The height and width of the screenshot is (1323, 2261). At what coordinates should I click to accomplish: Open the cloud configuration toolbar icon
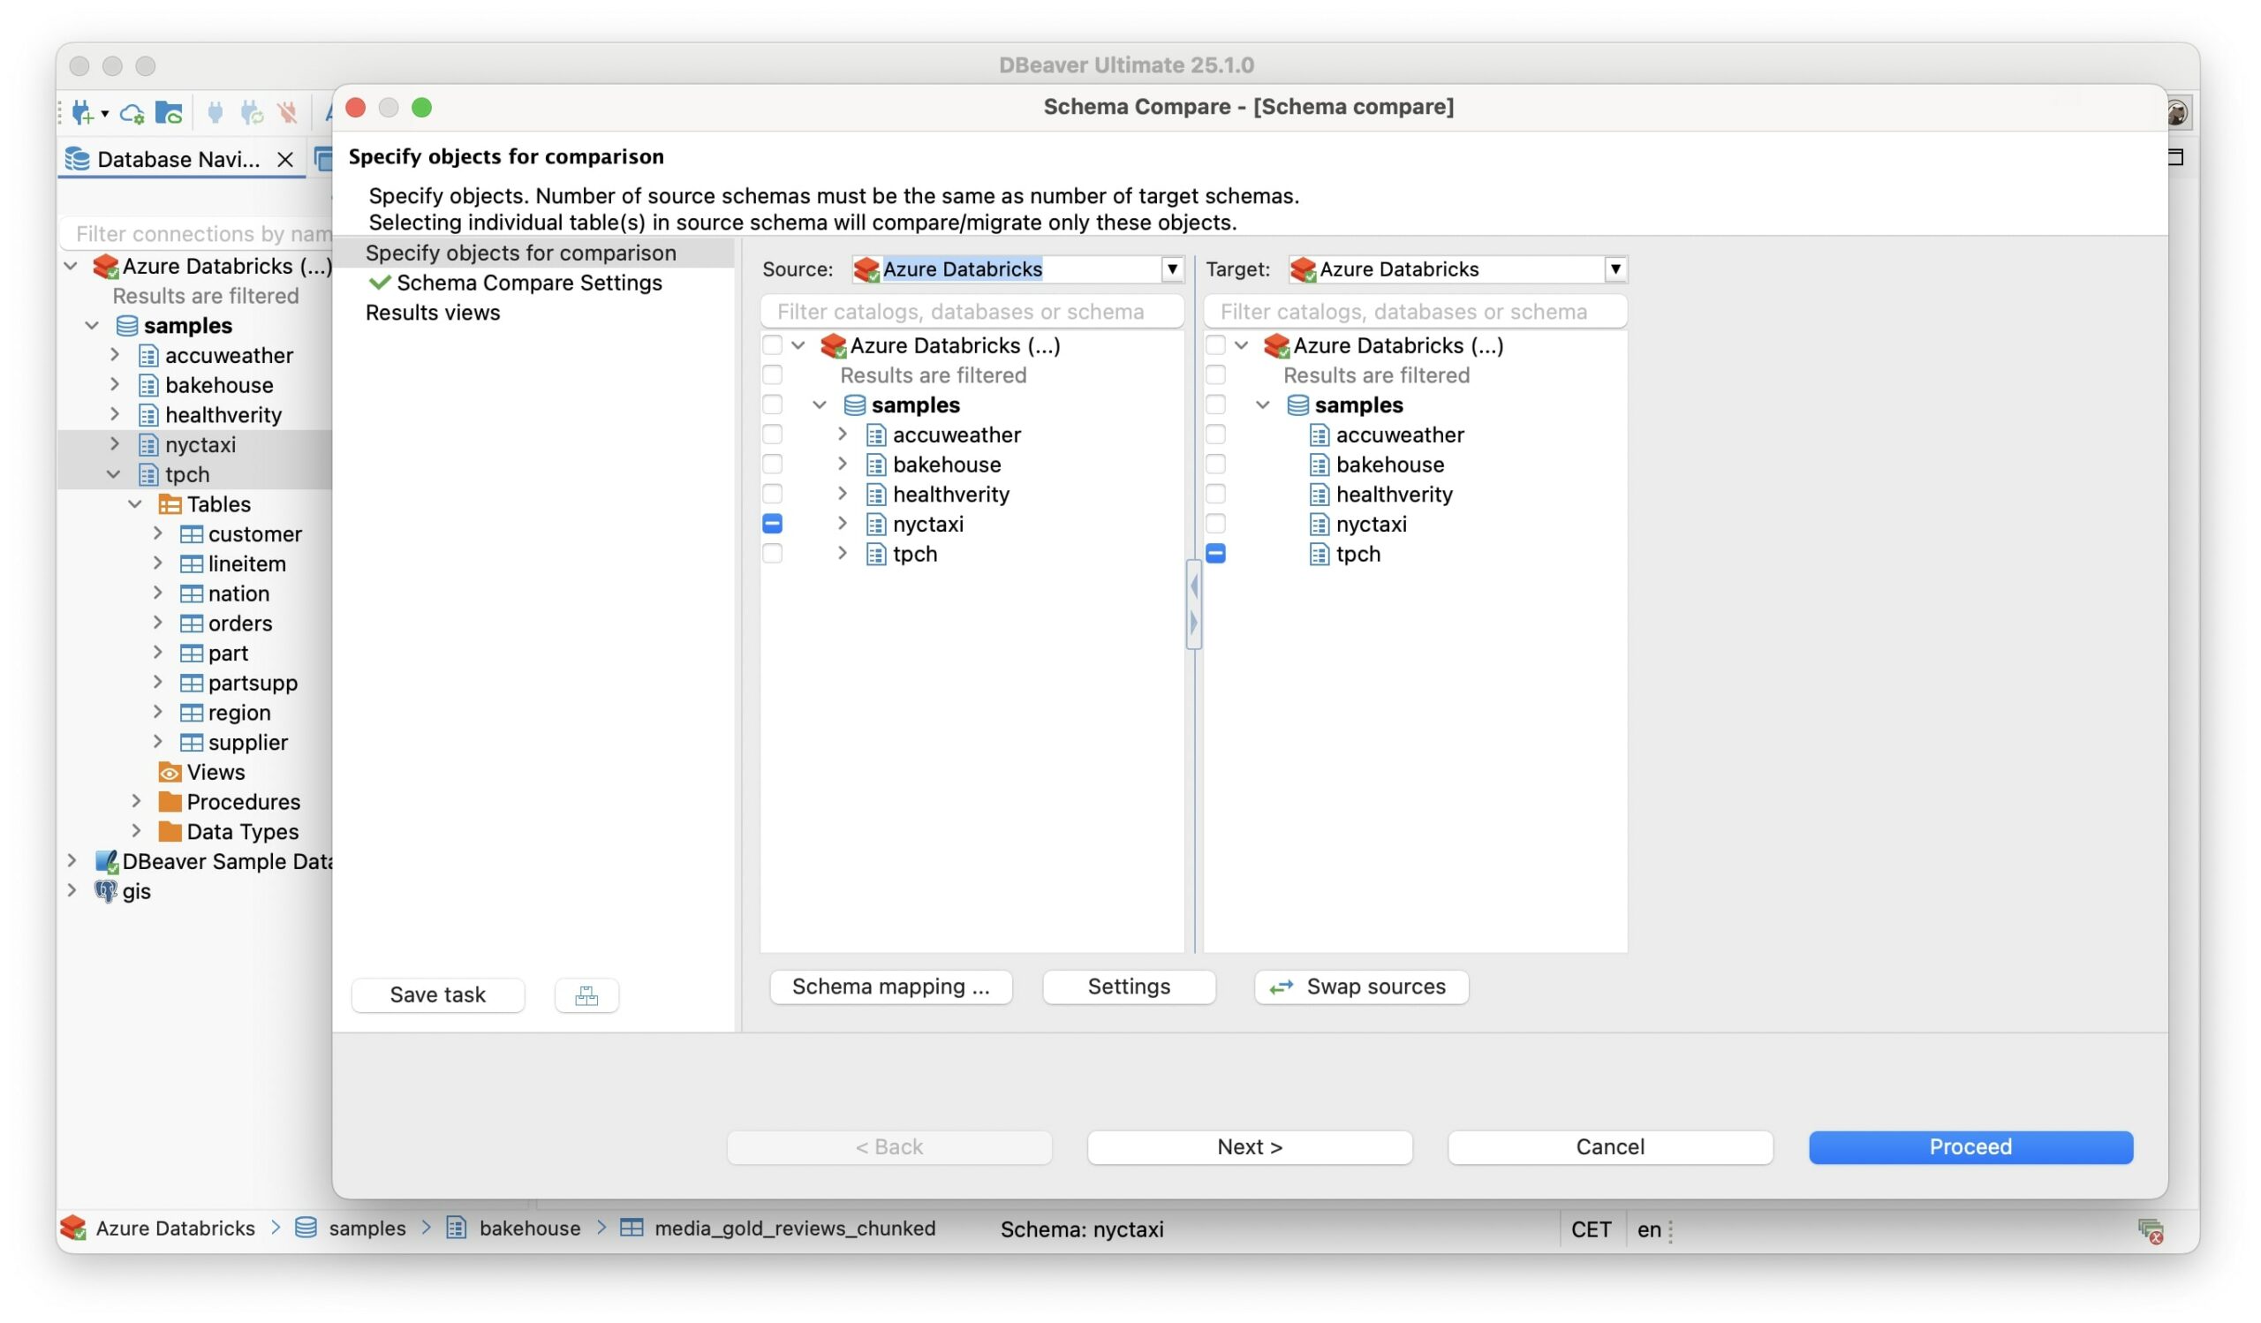click(132, 113)
